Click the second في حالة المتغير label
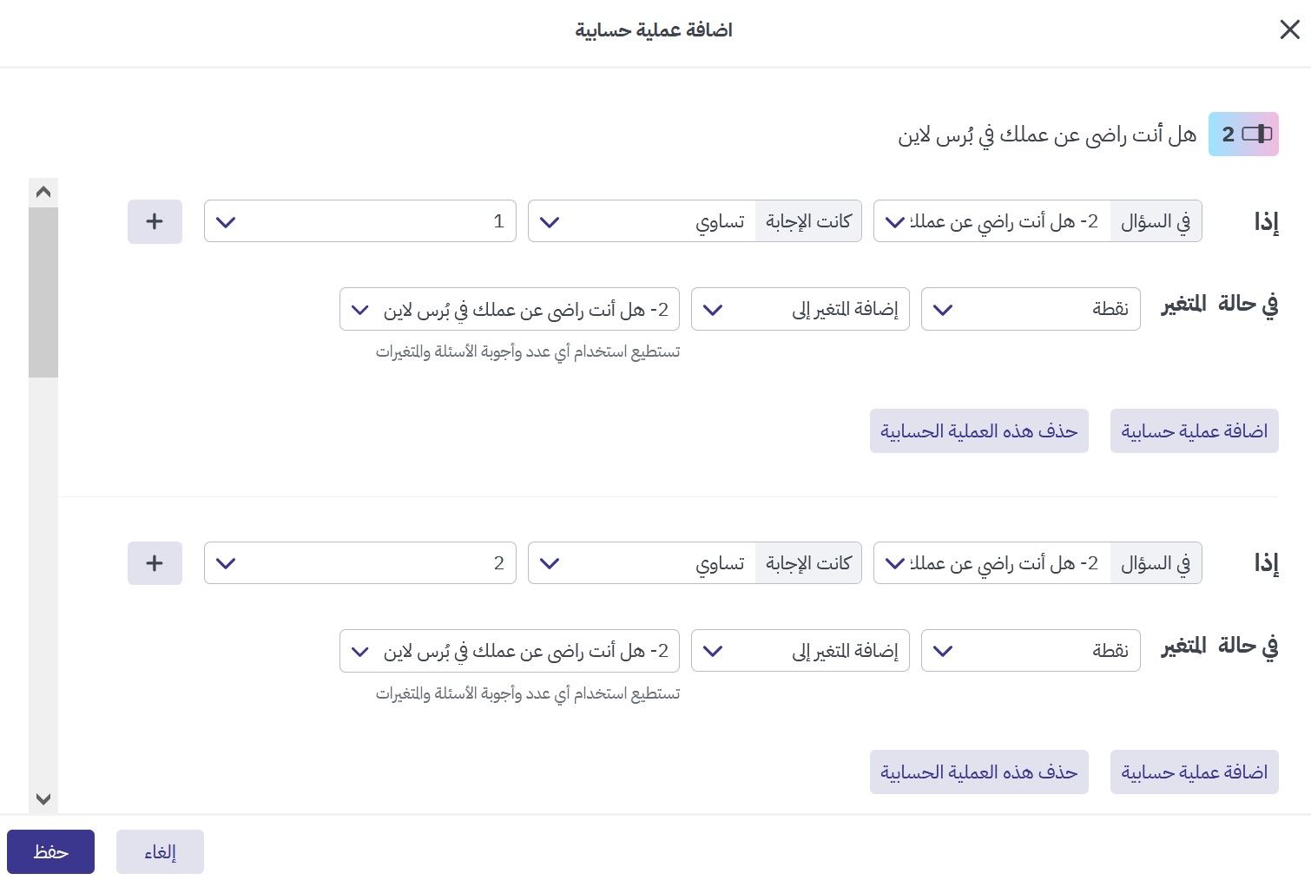This screenshot has width=1311, height=880. pos(1220,647)
